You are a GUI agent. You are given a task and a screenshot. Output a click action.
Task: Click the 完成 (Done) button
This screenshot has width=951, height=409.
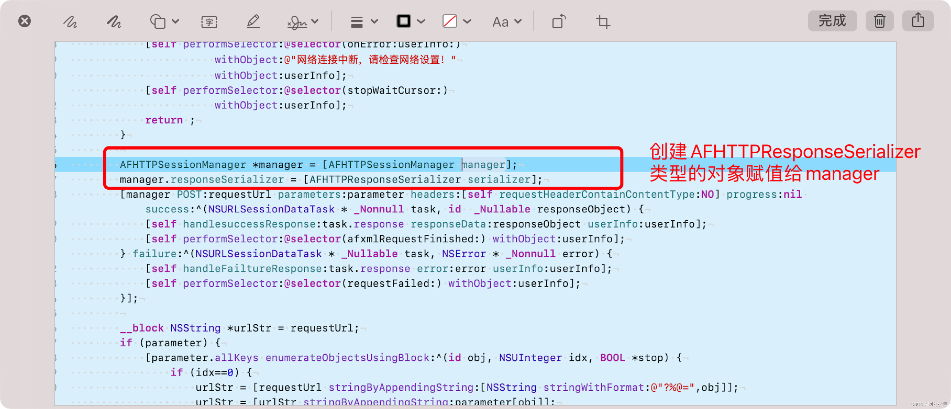coord(832,21)
